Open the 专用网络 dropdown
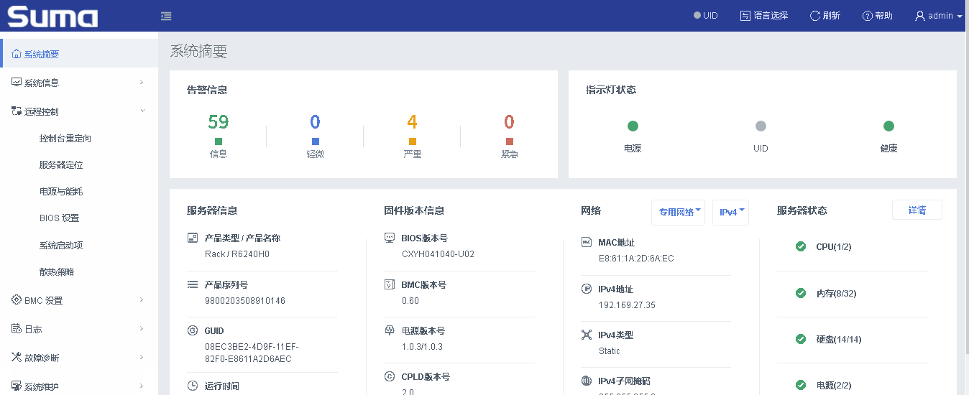 pos(678,212)
